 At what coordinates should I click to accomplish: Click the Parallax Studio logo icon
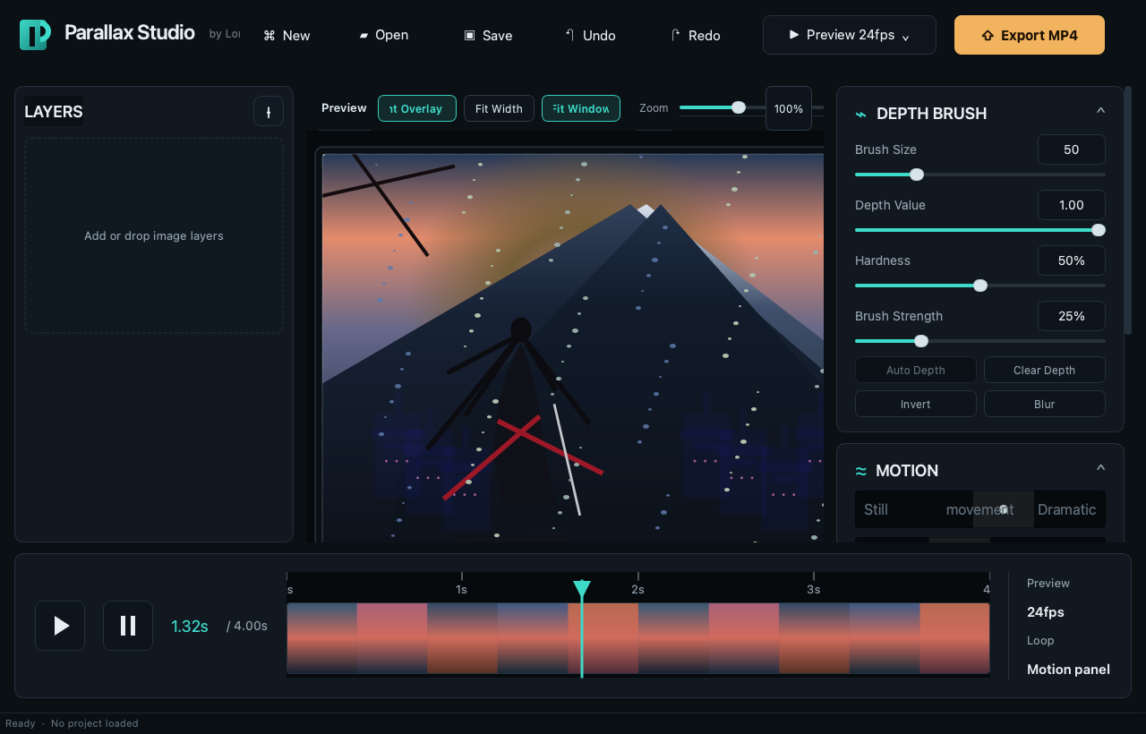(x=35, y=35)
